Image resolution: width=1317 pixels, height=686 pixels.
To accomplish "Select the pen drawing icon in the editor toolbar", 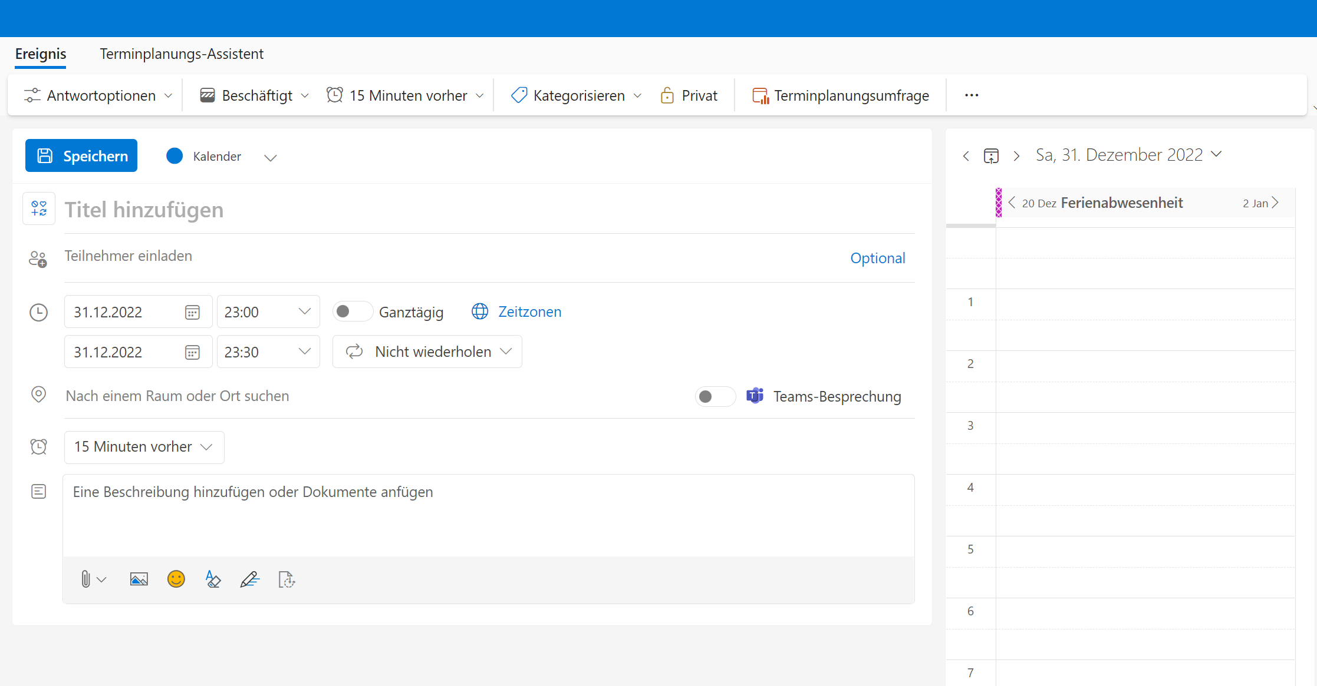I will pos(249,579).
